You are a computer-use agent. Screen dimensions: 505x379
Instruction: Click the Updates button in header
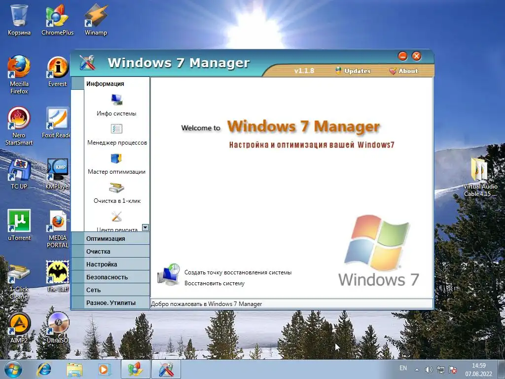coord(353,71)
